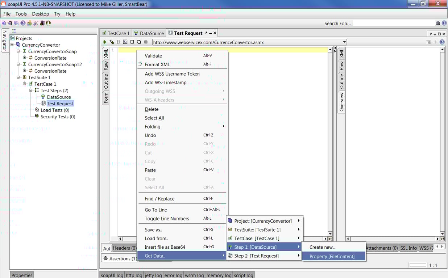This screenshot has height=278, width=448.
Task: Click the new project toolbar icon
Action: tap(4, 23)
